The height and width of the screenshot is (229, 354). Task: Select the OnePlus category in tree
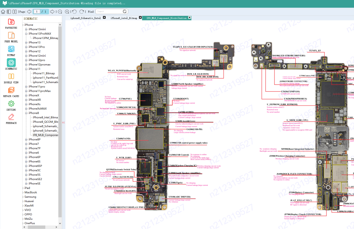[x=30, y=223]
